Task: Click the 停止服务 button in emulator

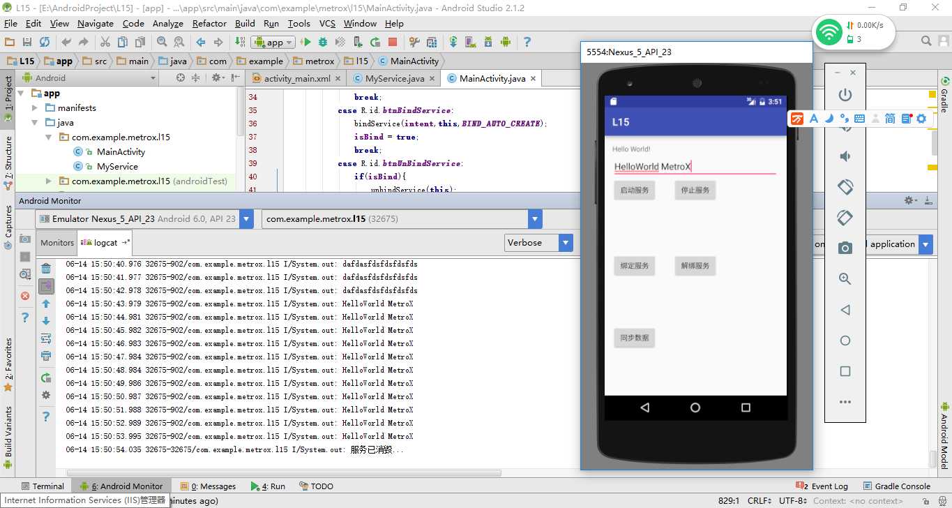Action: (695, 190)
